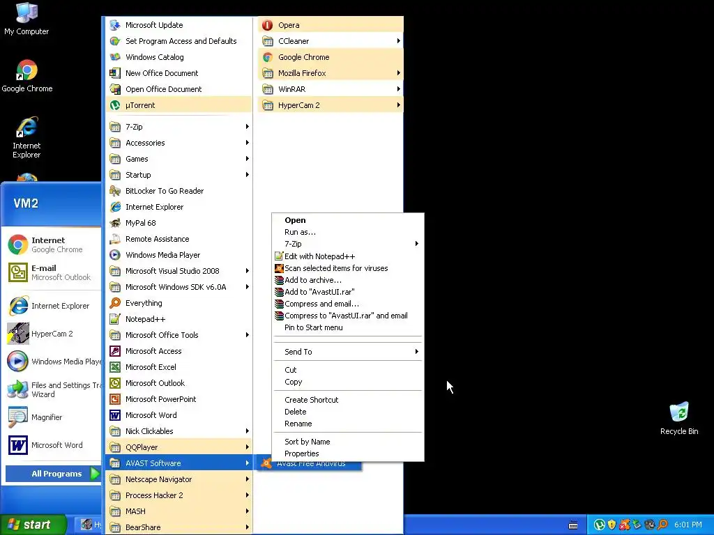Image resolution: width=714 pixels, height=535 pixels.
Task: Launch Notepad++ from programs list
Action: coord(178,319)
